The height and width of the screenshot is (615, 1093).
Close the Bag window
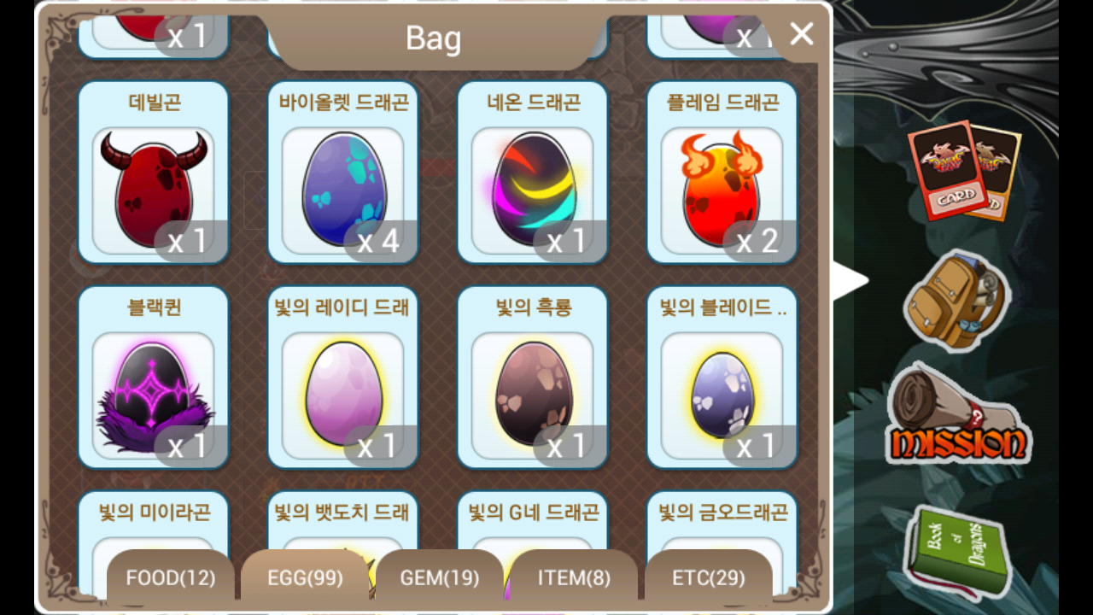coord(802,34)
